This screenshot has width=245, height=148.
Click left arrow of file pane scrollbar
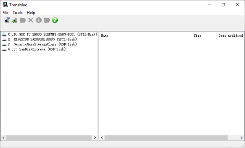[102, 138]
